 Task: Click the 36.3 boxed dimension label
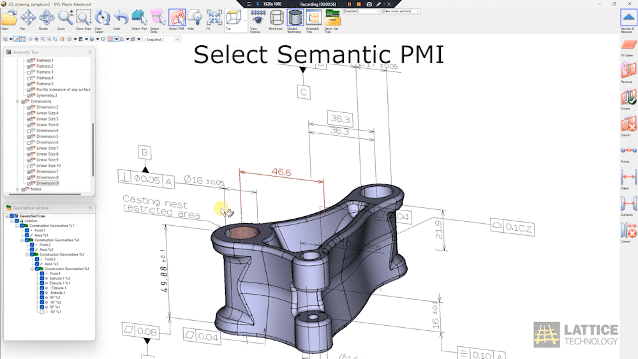click(340, 119)
